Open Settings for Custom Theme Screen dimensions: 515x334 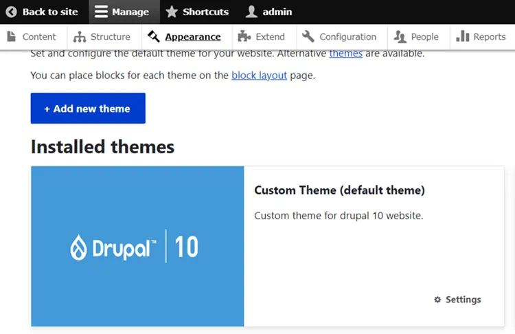point(463,300)
